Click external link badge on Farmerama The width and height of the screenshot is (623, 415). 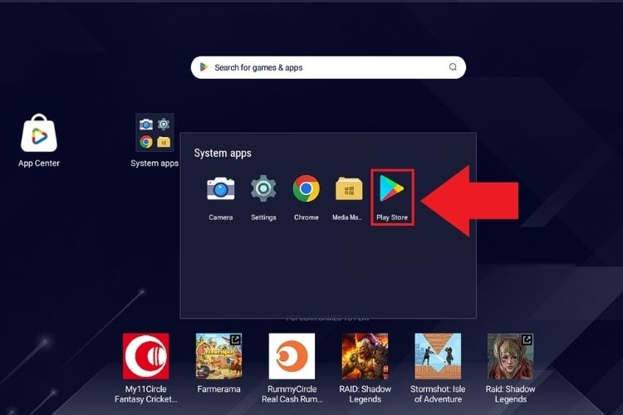[236, 339]
